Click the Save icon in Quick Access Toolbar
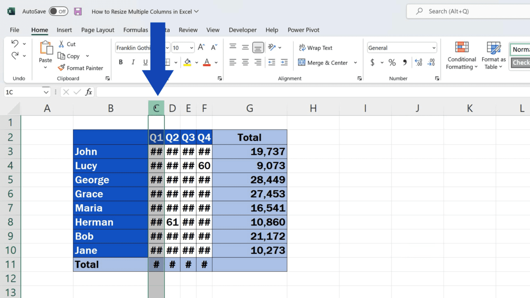 click(78, 11)
